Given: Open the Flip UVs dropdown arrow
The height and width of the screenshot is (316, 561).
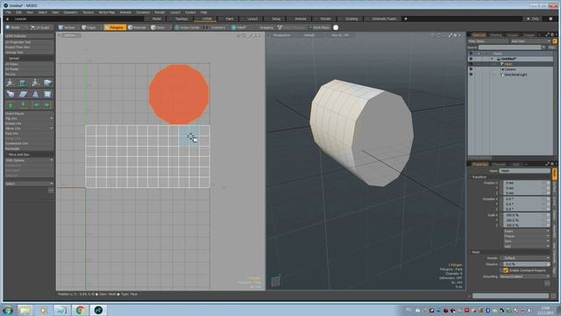Looking at the screenshot, I should [52, 118].
